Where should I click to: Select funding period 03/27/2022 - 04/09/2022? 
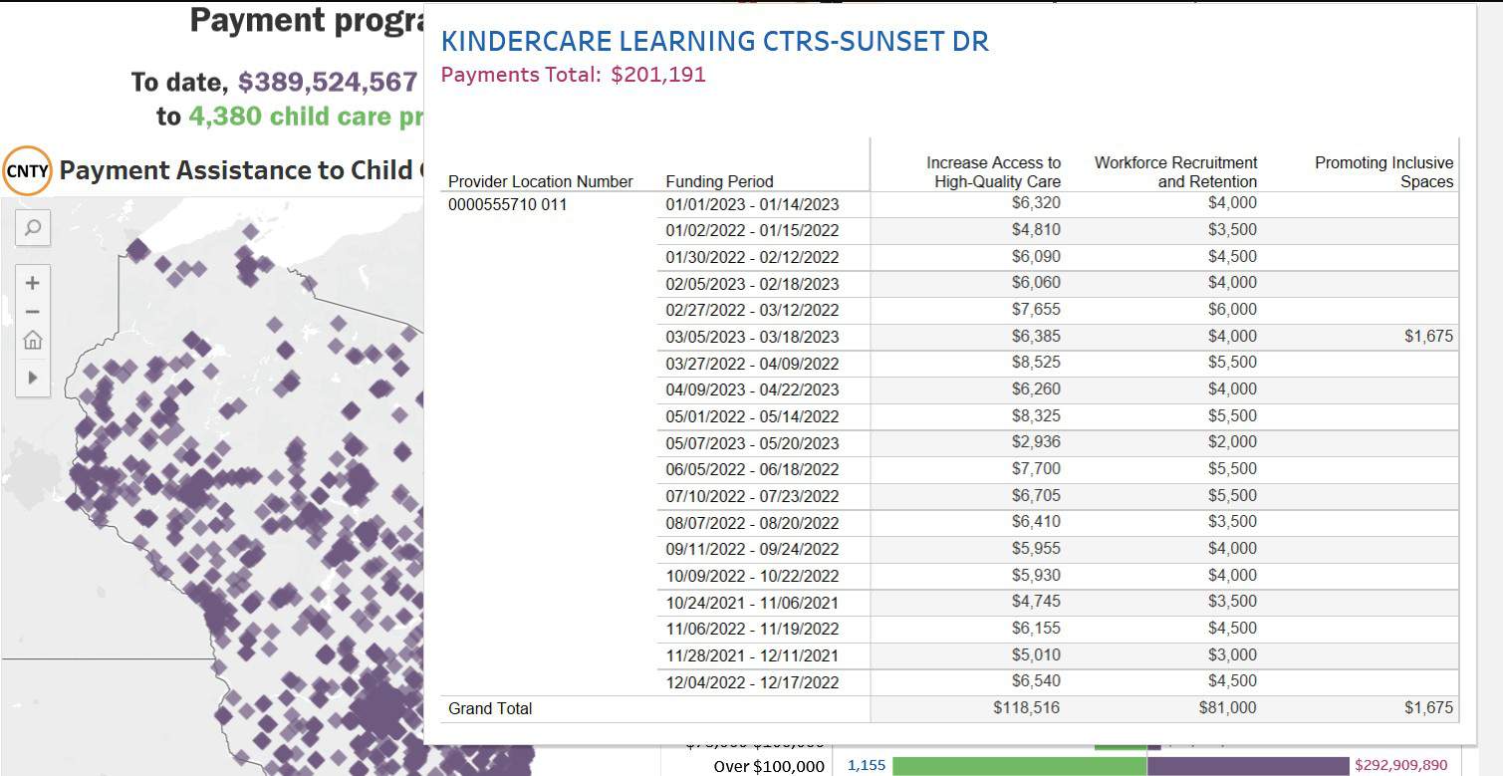pyautogui.click(x=752, y=364)
